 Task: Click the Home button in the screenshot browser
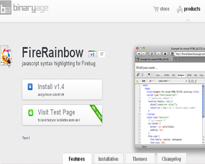pyautogui.click(x=165, y=54)
